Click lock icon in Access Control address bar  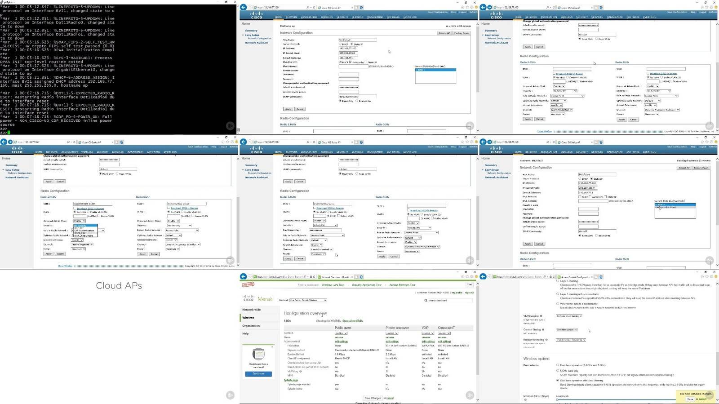pyautogui.click(x=550, y=277)
